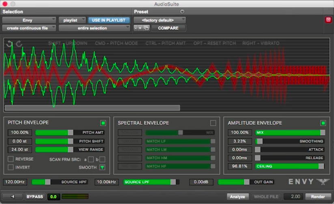The width and height of the screenshot is (334, 204).
Task: Click the VIEW RANGE slider
Action: (x=70, y=150)
